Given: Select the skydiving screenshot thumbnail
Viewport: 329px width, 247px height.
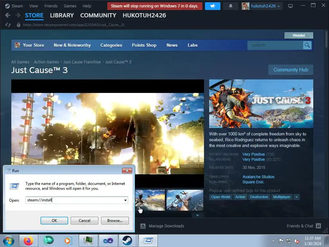Looking at the screenshot, I should coord(185,200).
